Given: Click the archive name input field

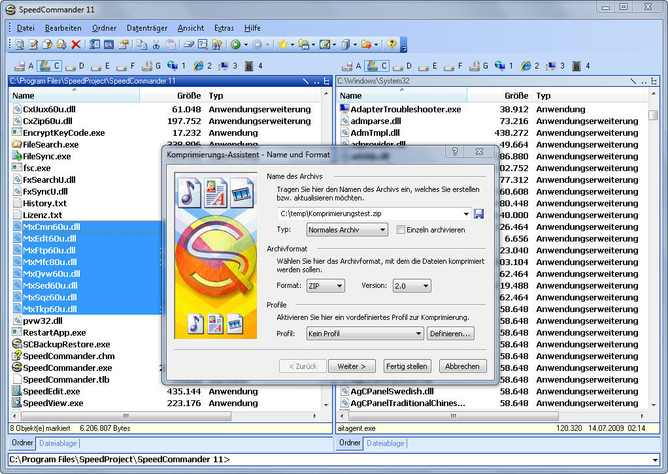Looking at the screenshot, I should click(x=370, y=213).
